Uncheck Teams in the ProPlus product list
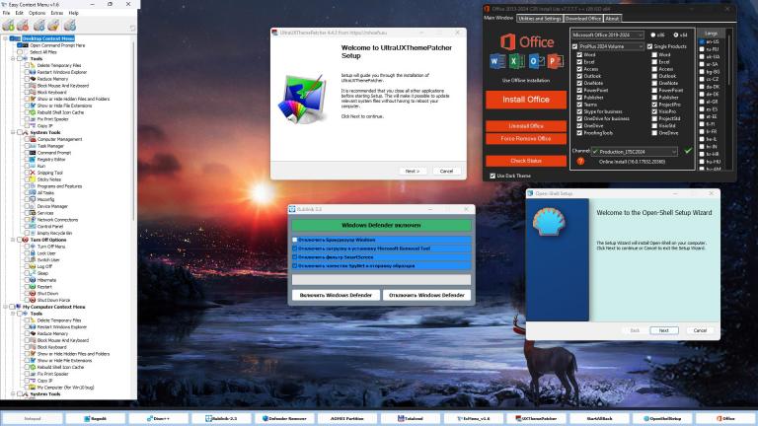758x426 pixels. coord(579,105)
